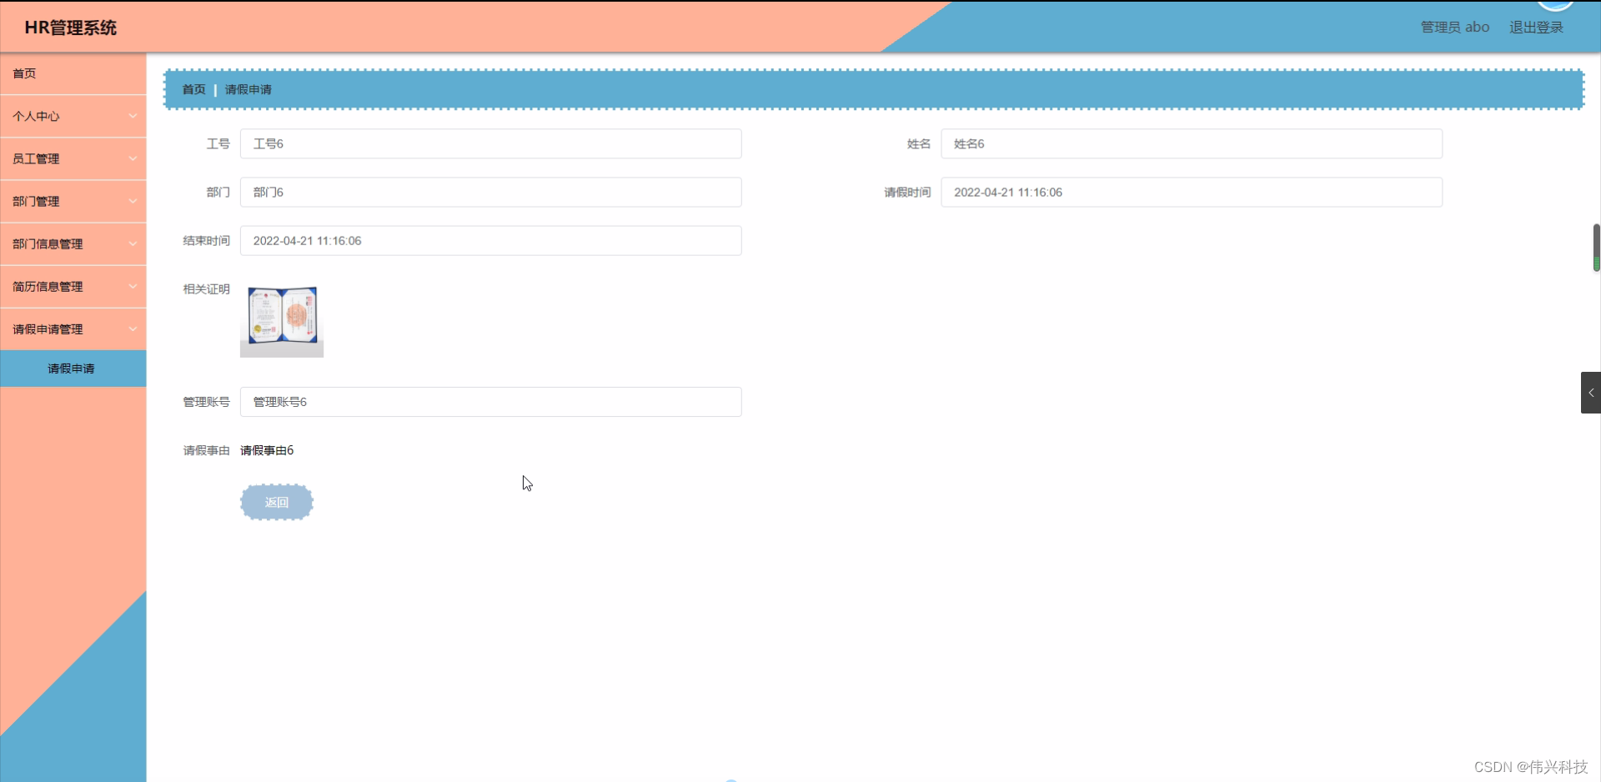Open 首页 from the breadcrumb bar
Screen dimensions: 1601x782
click(x=193, y=89)
